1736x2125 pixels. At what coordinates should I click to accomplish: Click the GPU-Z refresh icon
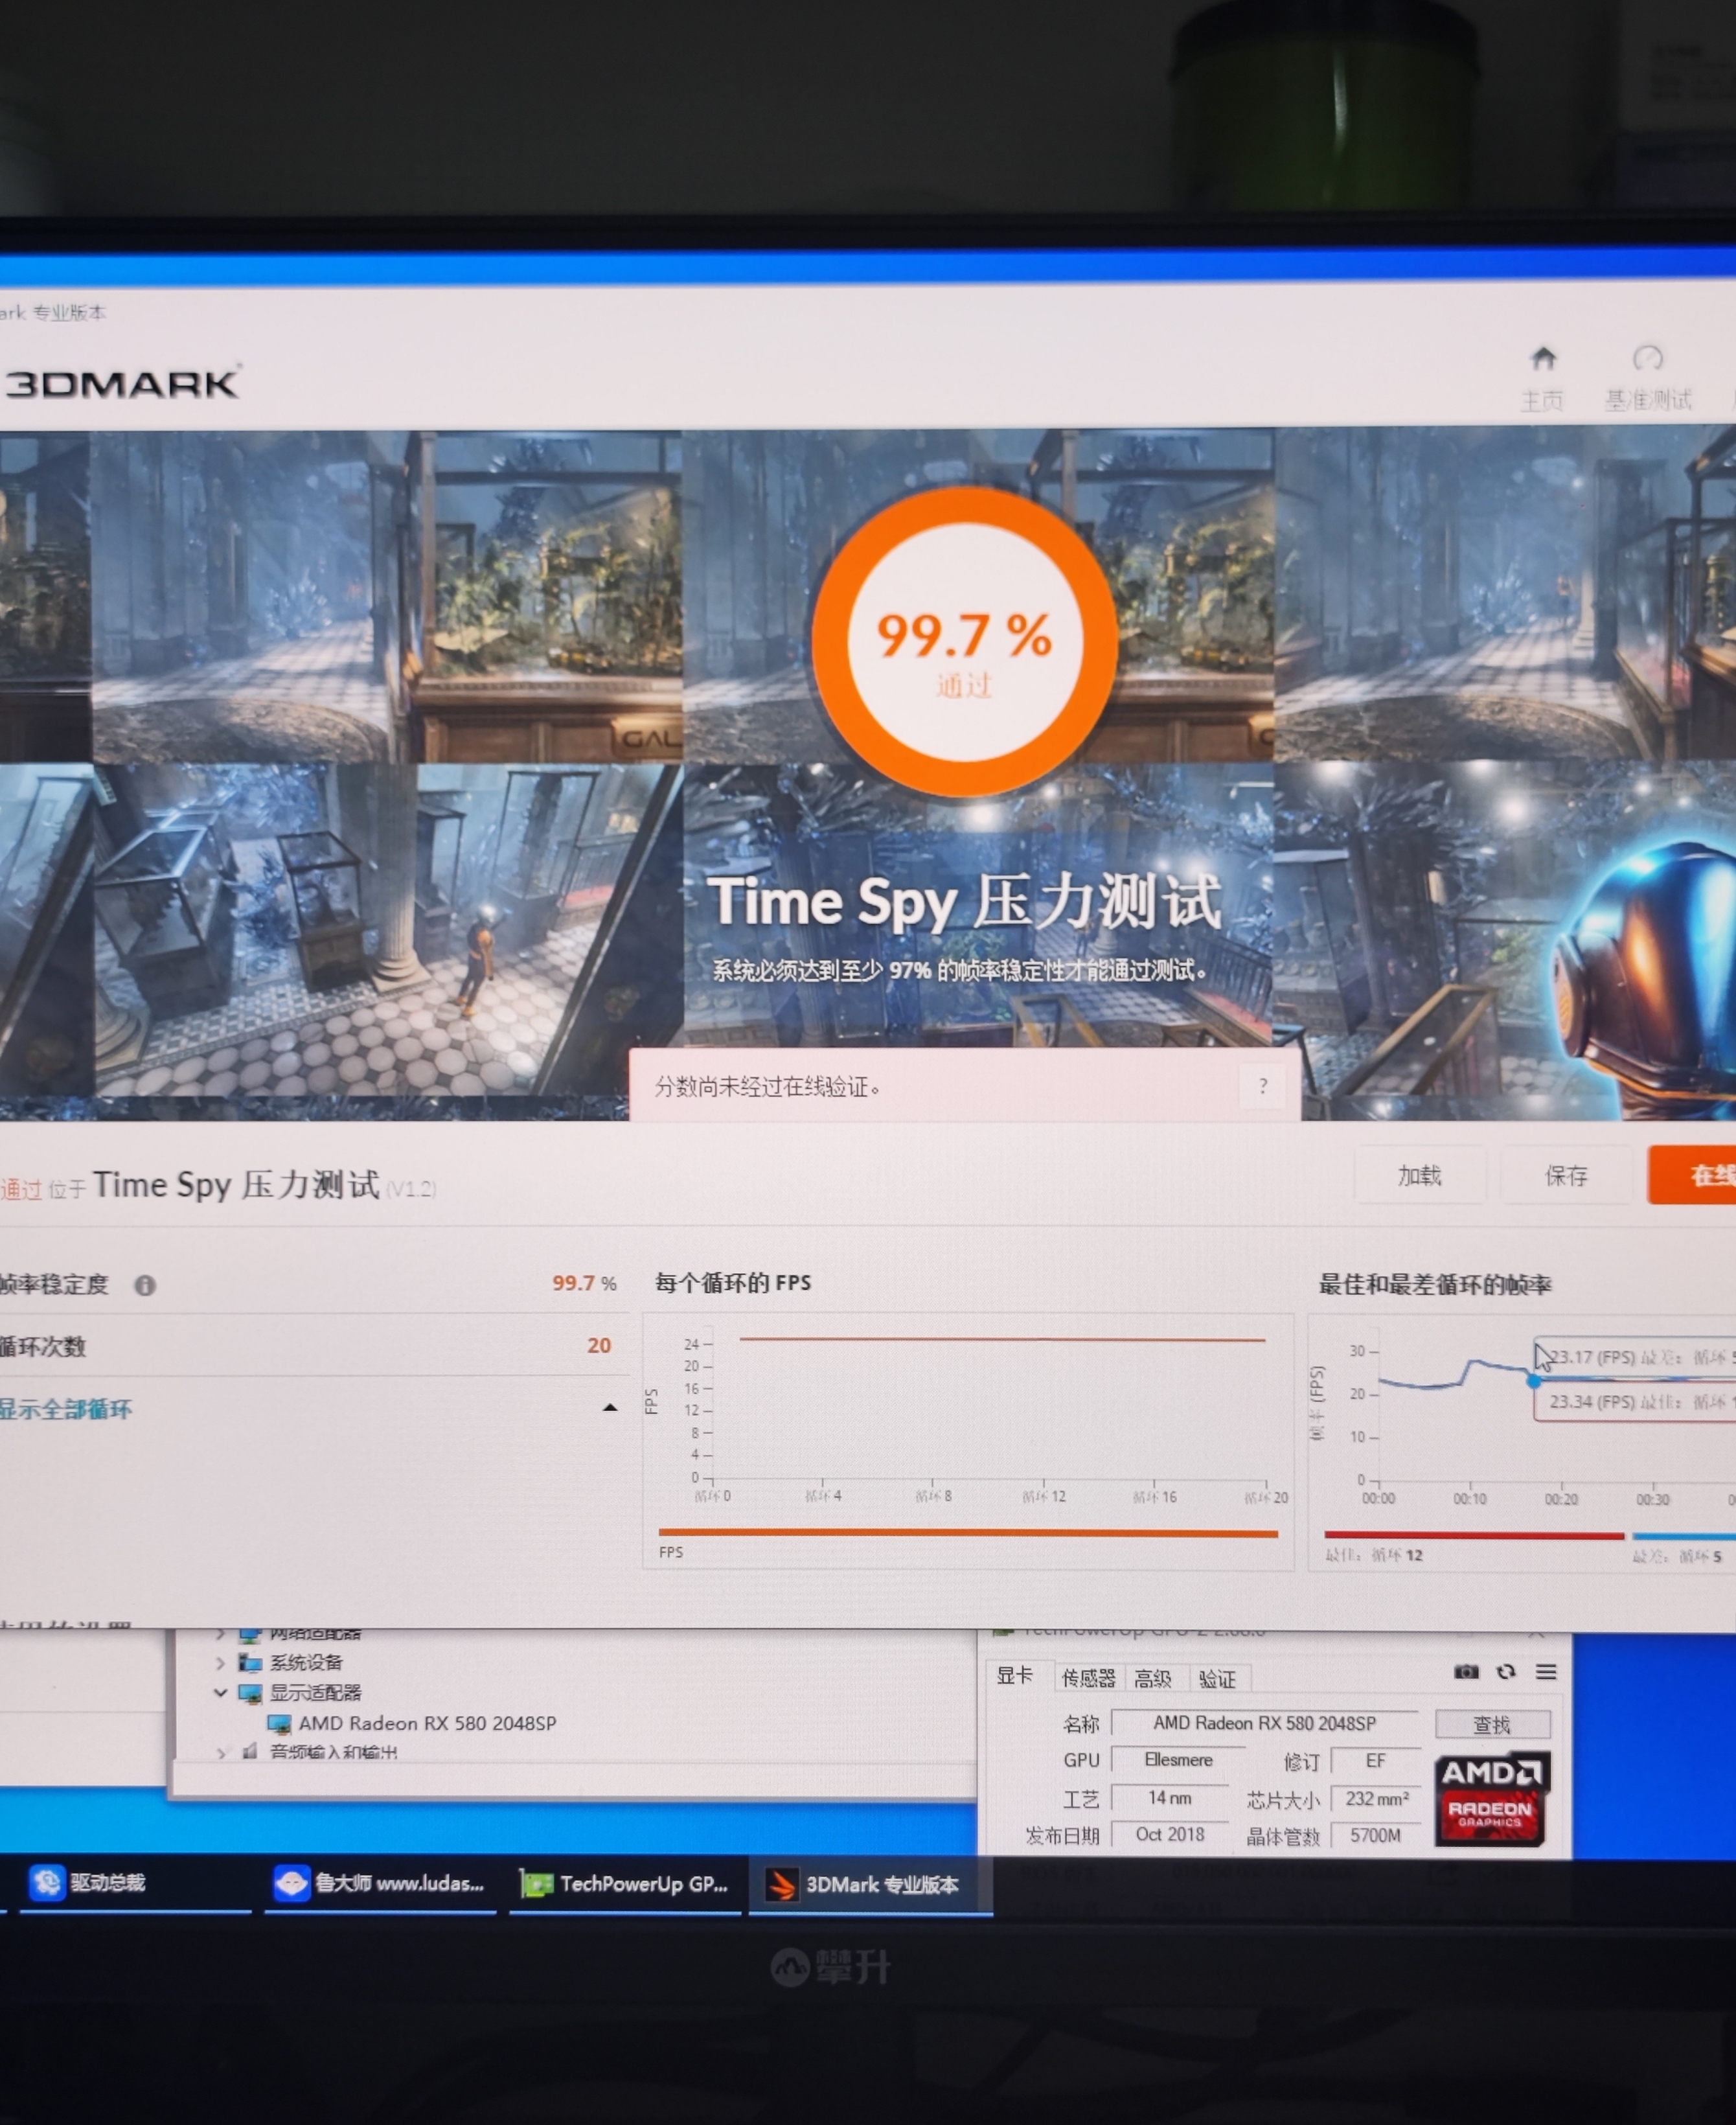[x=1505, y=1672]
